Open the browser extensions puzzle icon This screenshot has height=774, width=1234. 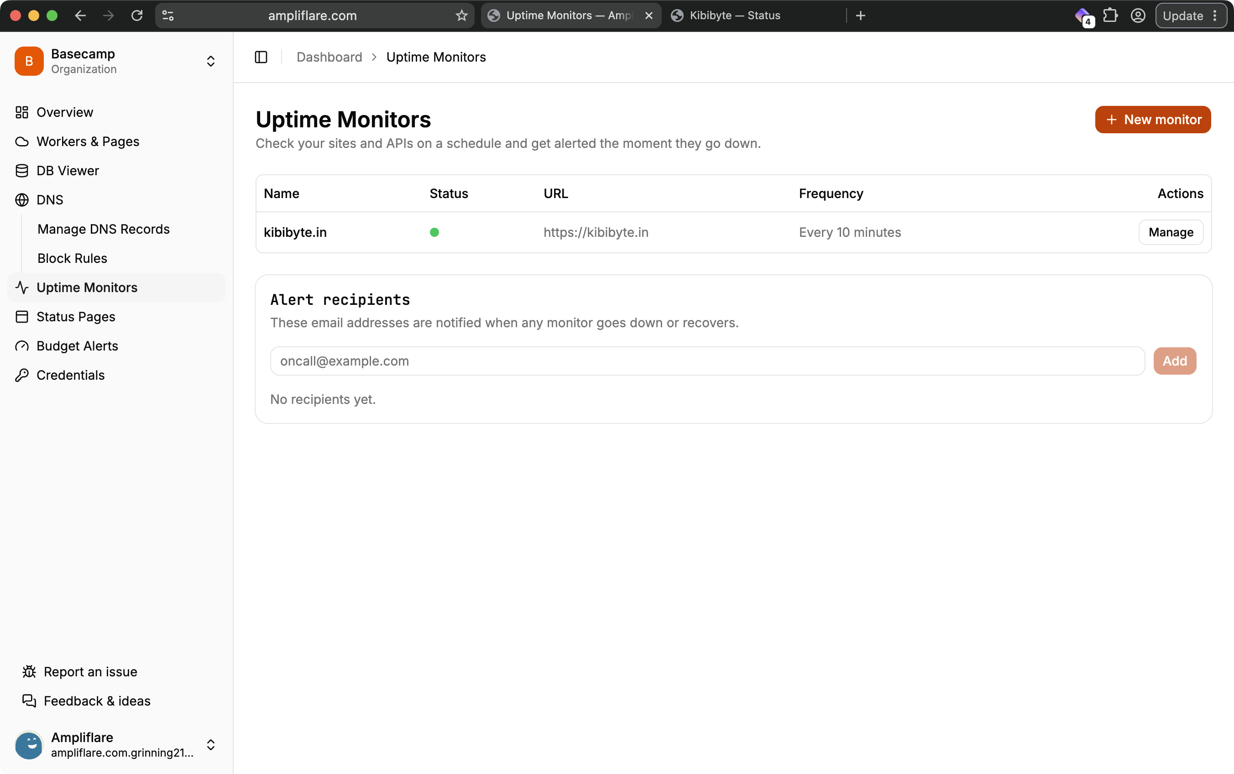(1110, 16)
